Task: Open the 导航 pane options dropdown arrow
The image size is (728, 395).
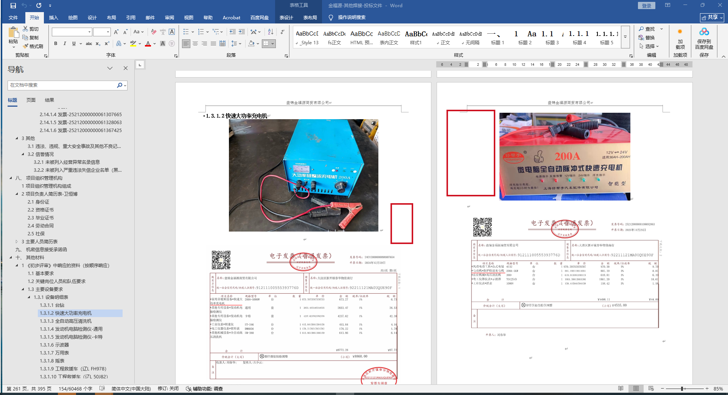Action: (110, 68)
